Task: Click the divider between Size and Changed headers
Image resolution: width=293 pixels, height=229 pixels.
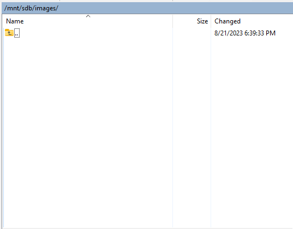Action: click(211, 21)
